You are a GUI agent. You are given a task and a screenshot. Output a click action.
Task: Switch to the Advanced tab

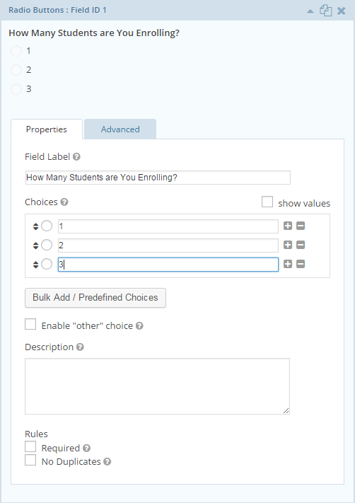click(x=120, y=129)
